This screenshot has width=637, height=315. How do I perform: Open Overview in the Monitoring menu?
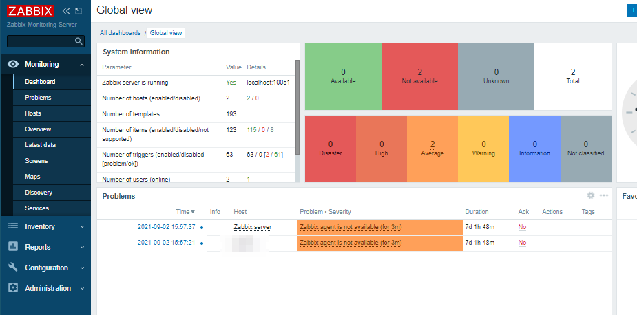tap(52, 129)
